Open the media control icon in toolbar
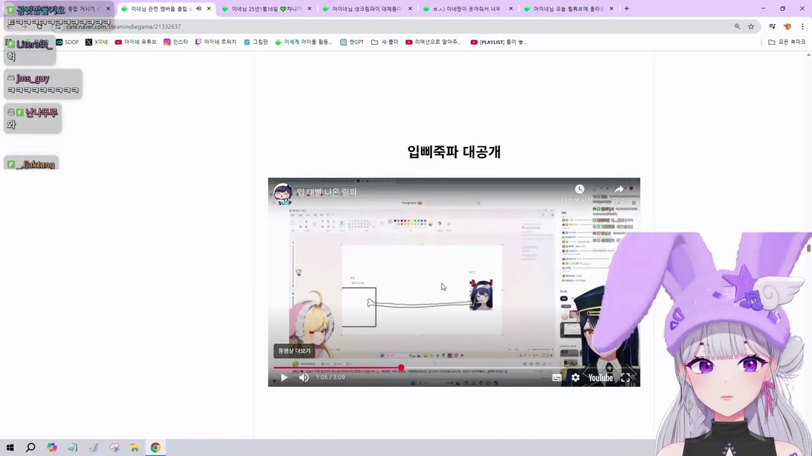 772,27
